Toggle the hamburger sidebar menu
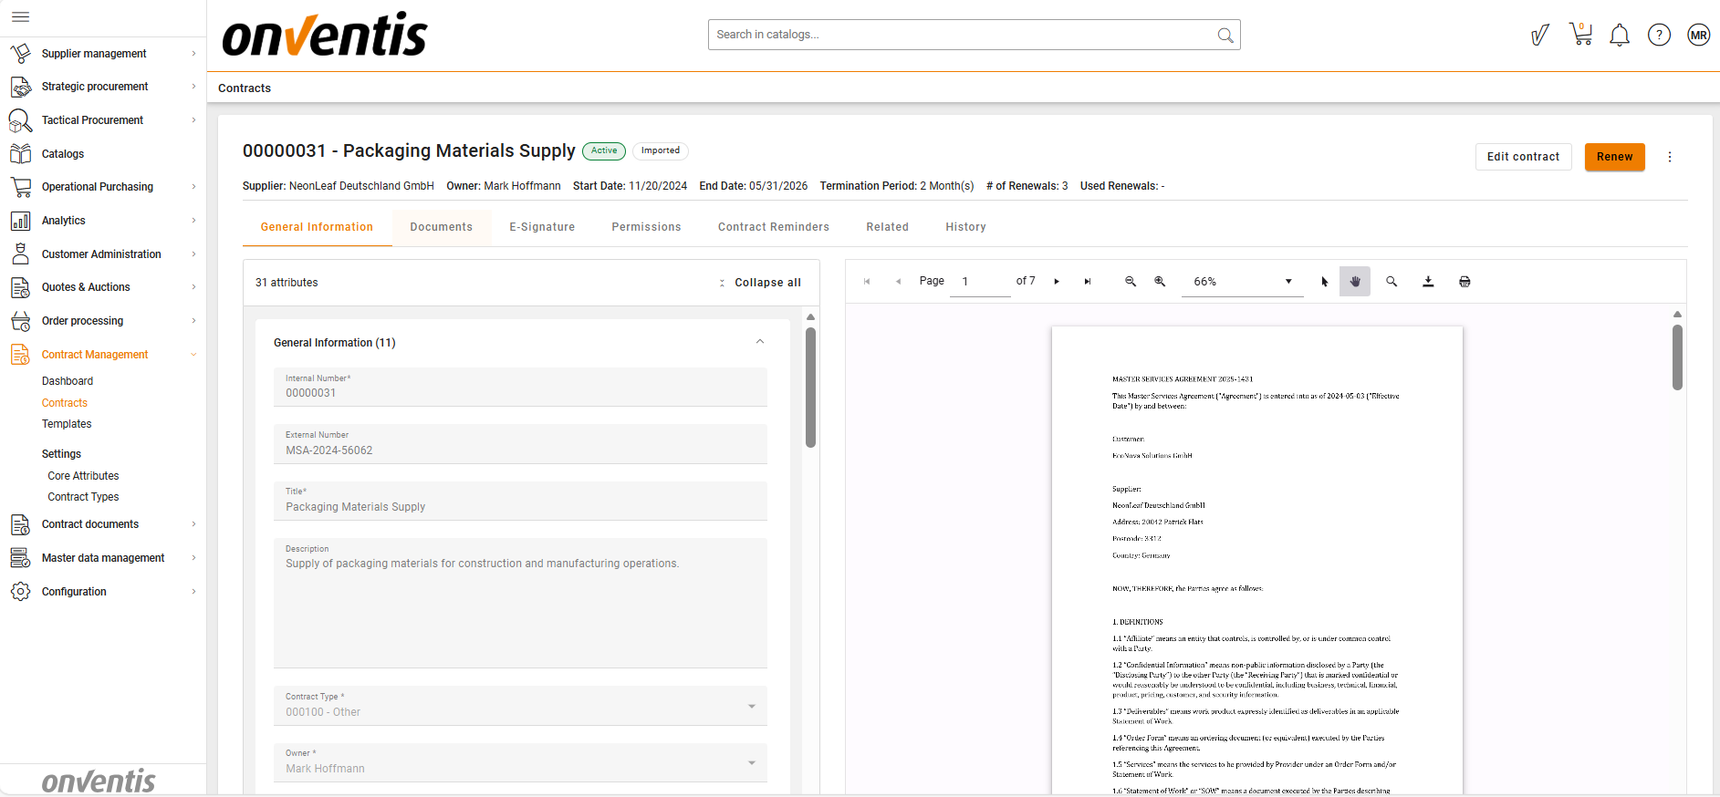The image size is (1720, 797). pyautogui.click(x=20, y=16)
